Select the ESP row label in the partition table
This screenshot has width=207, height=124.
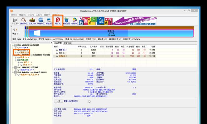pos(62,50)
